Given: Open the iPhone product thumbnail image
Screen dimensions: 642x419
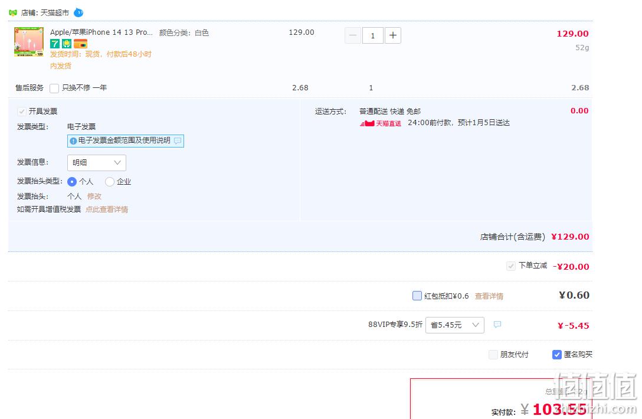Looking at the screenshot, I should tap(29, 41).
